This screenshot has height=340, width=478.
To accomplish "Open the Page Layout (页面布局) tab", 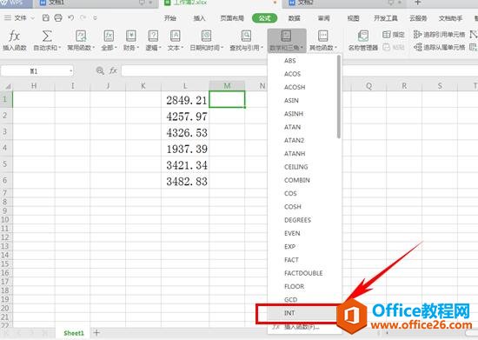I will (x=232, y=18).
